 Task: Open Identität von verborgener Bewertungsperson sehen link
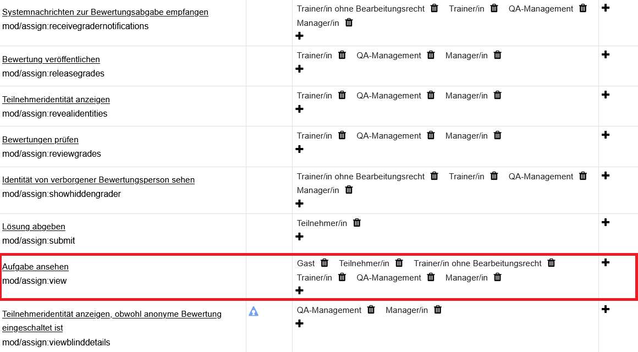tap(98, 179)
